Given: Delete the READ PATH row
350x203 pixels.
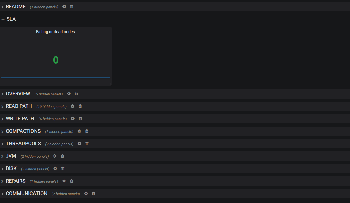Looking at the screenshot, I should [80, 106].
